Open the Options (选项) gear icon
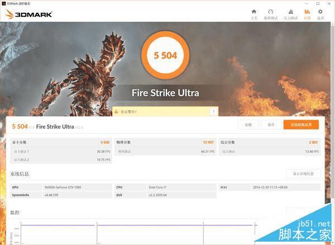Viewport: 335px width, 245px height. click(x=320, y=15)
